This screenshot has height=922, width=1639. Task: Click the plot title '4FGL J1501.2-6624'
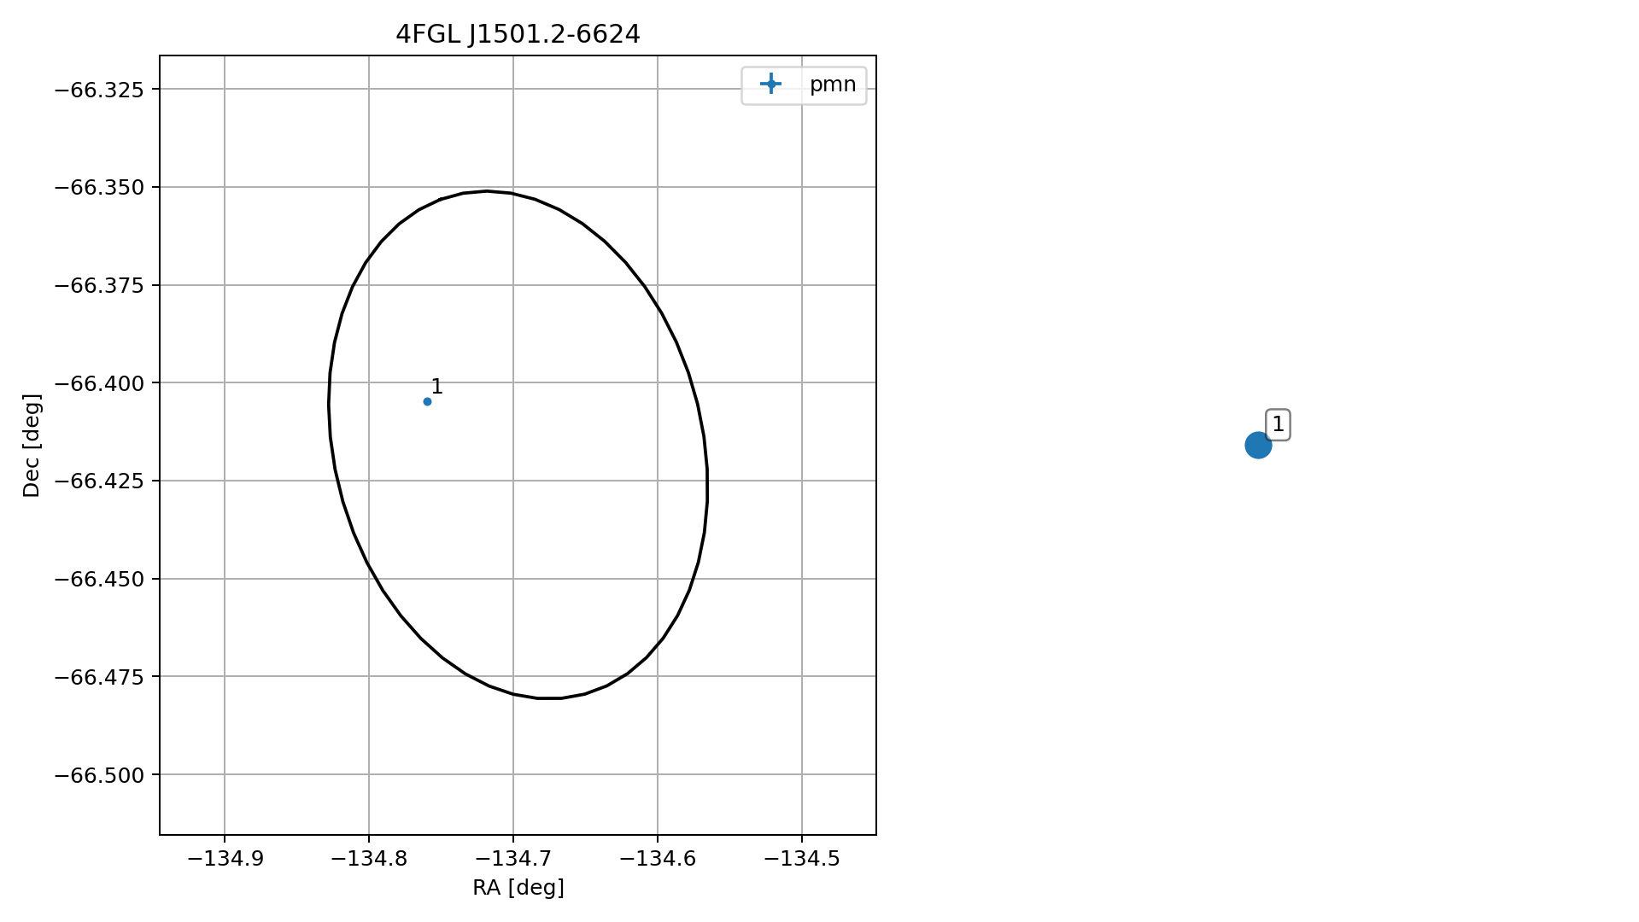[x=518, y=34]
